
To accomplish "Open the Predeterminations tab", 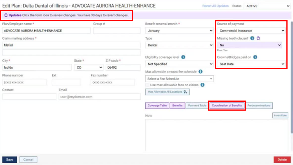I will [259, 106].
